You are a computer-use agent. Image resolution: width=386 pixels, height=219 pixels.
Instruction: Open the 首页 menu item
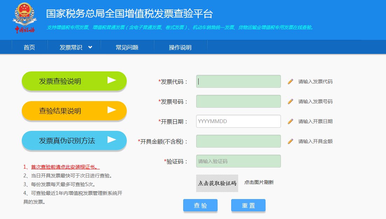click(x=29, y=47)
